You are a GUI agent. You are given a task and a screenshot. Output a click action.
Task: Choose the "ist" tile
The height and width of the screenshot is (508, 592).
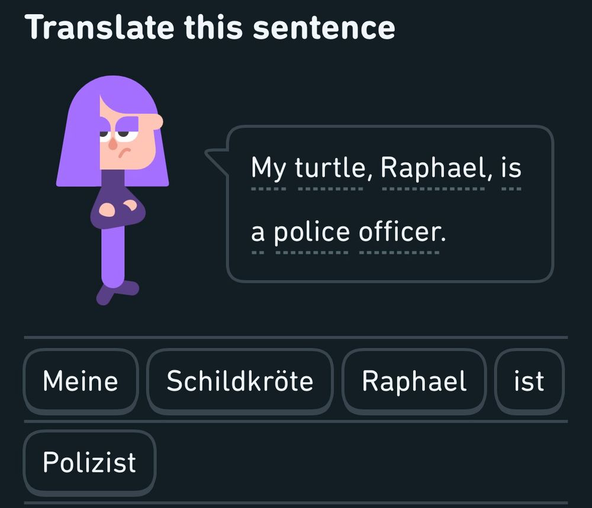click(529, 381)
